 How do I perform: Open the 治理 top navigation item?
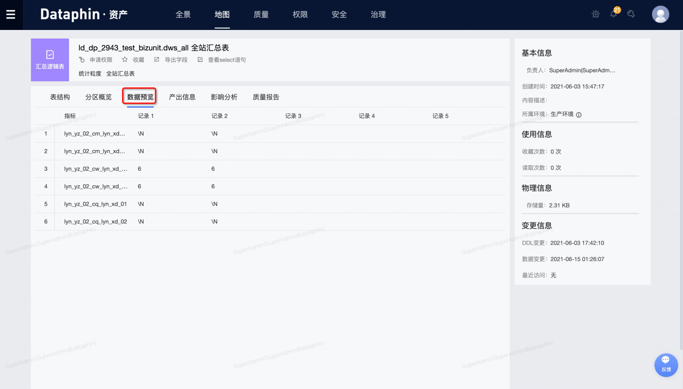tap(378, 15)
